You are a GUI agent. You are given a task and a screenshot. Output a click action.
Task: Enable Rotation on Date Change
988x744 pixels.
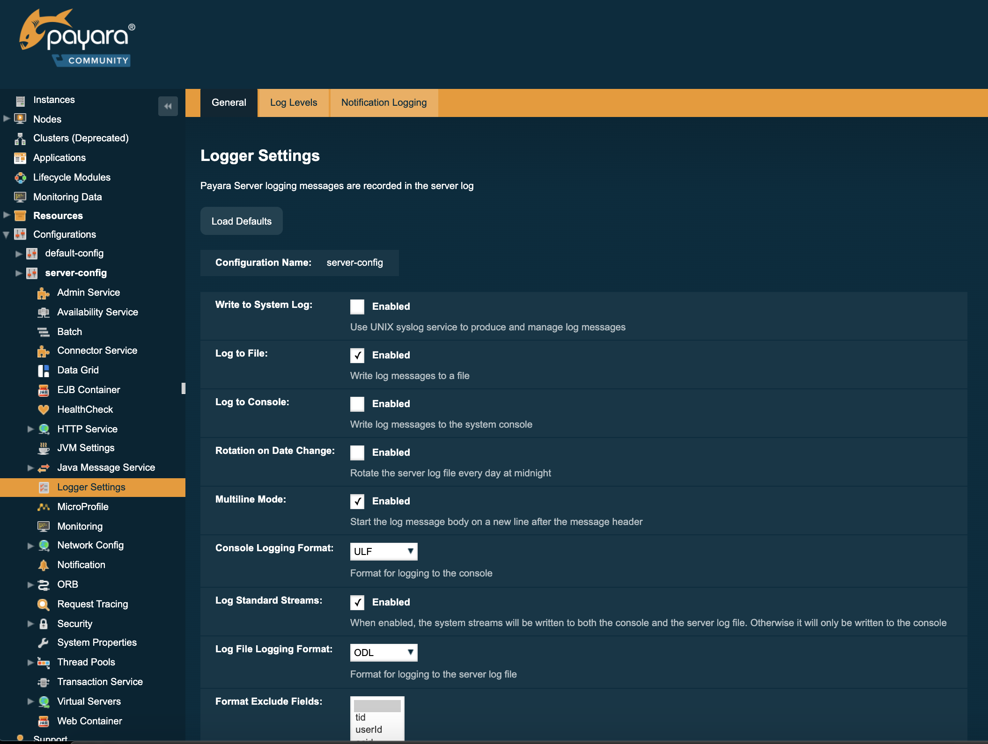pyautogui.click(x=357, y=452)
